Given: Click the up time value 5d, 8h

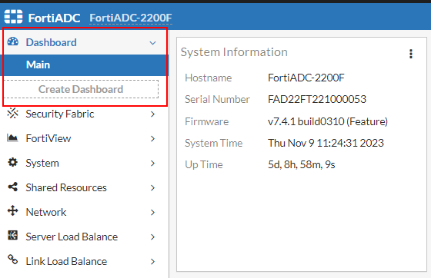Looking at the screenshot, I should tap(302, 165).
